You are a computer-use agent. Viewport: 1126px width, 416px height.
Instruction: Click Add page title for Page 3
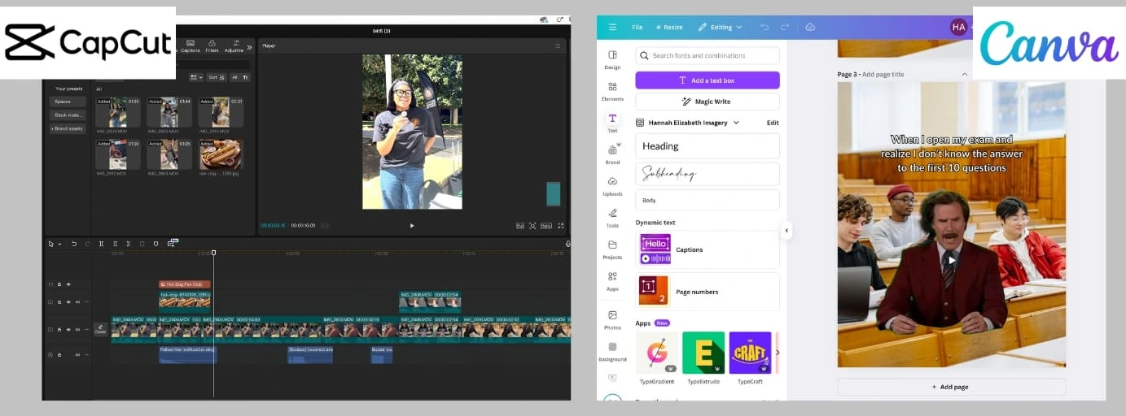coord(883,74)
